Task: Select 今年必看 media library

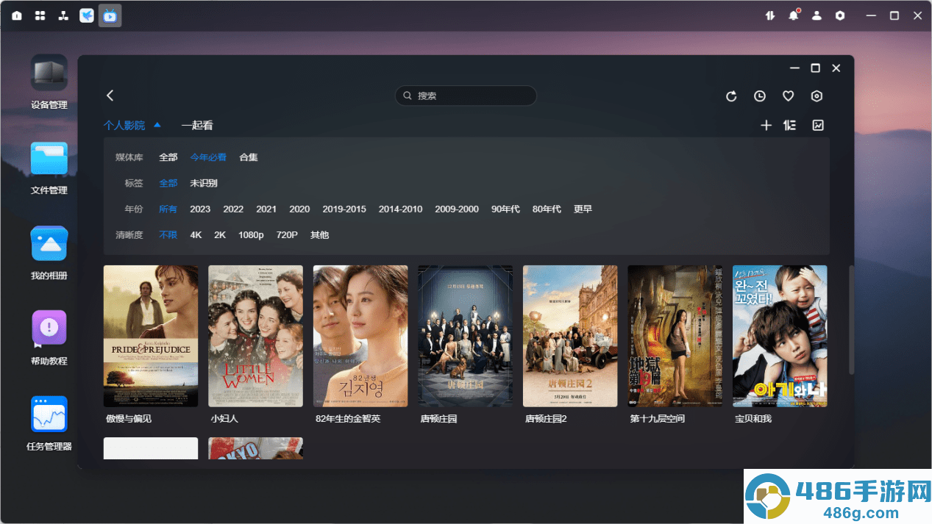Action: (208, 157)
